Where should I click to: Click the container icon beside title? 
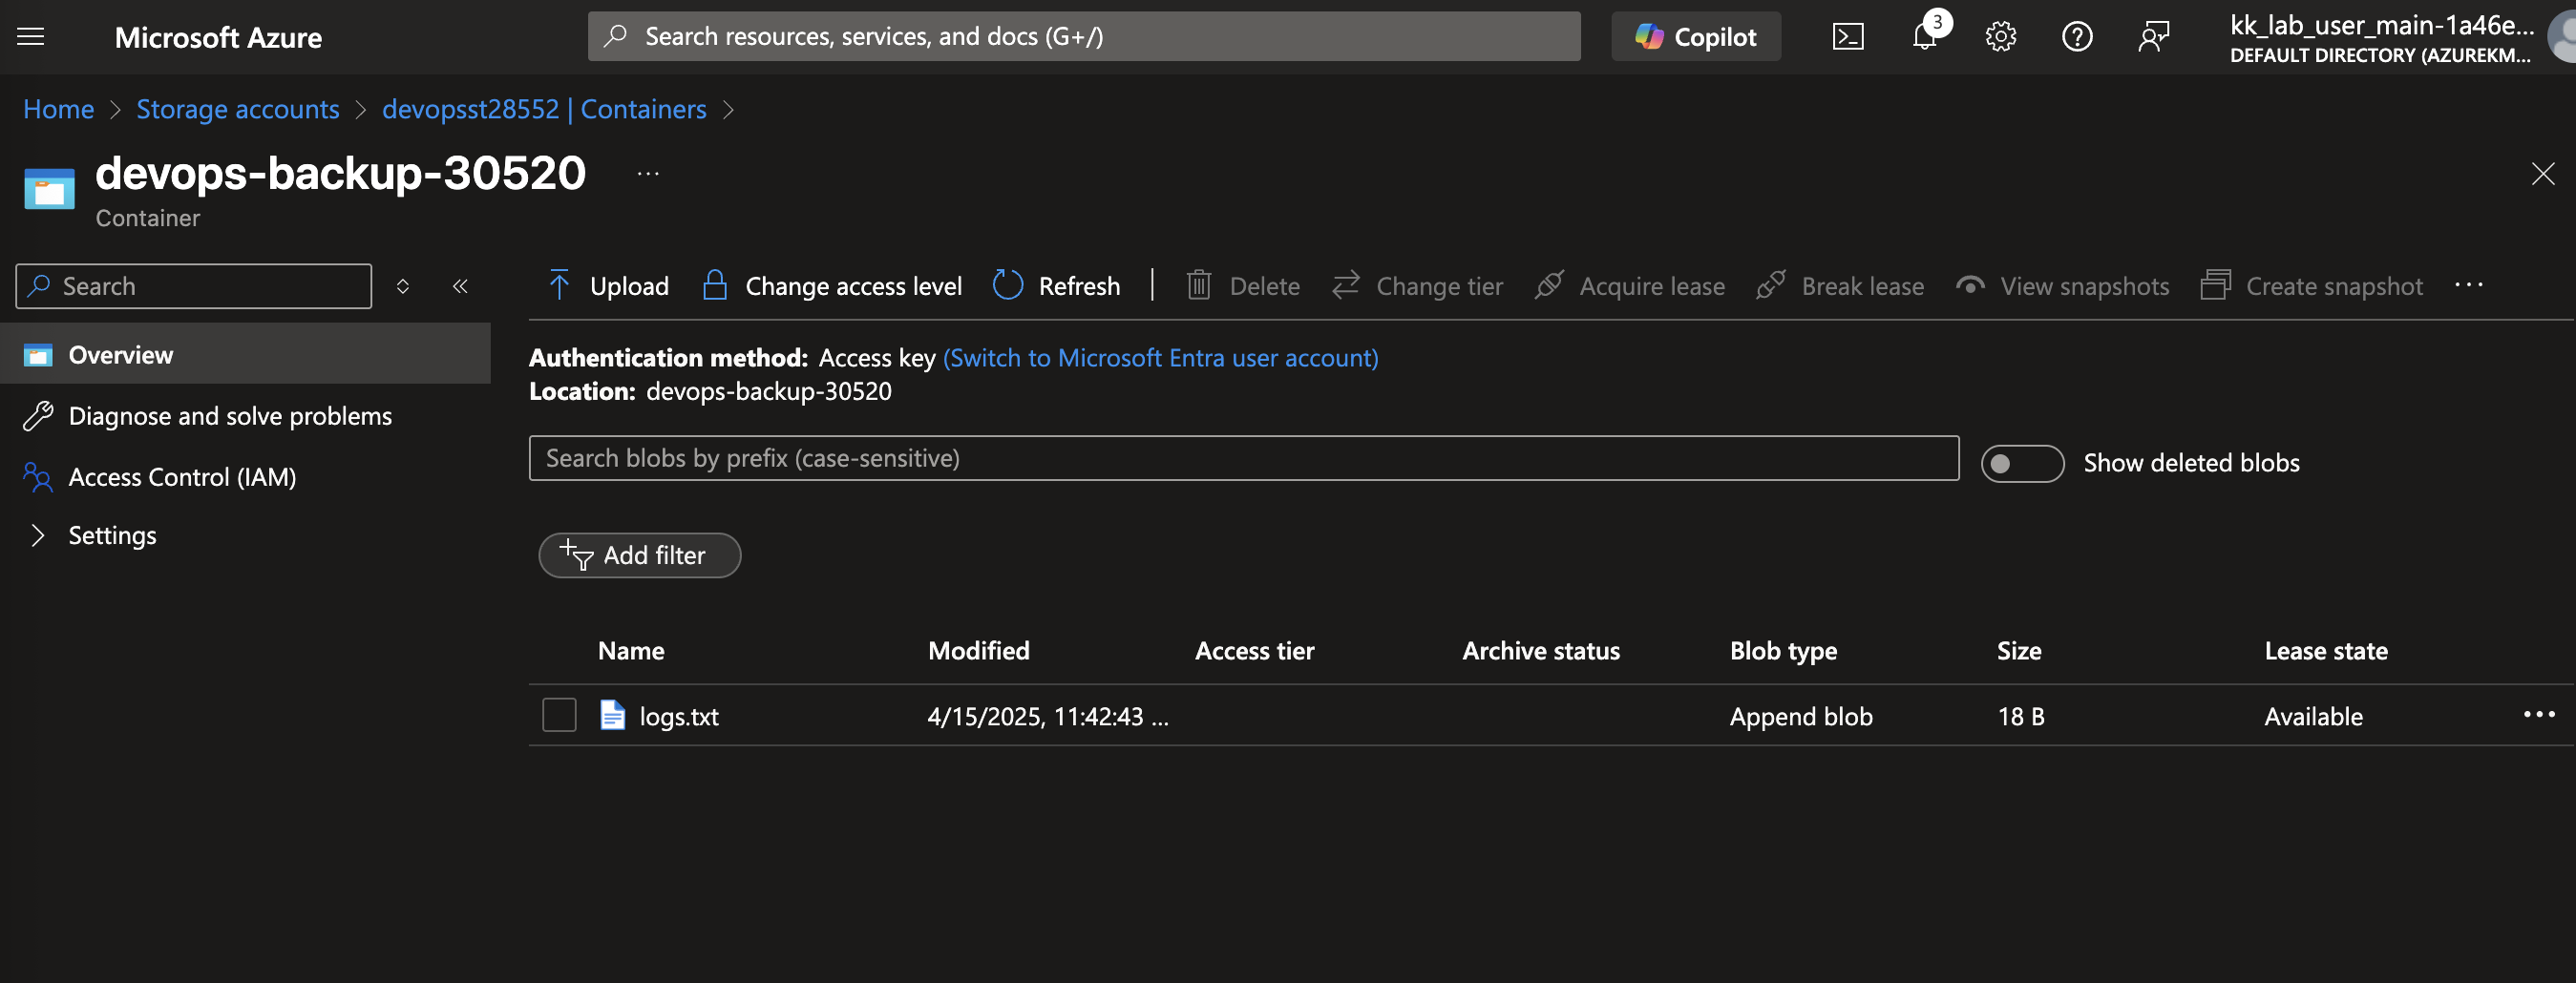[x=49, y=188]
